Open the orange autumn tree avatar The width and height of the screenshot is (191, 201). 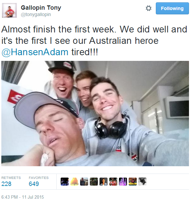click(74, 182)
